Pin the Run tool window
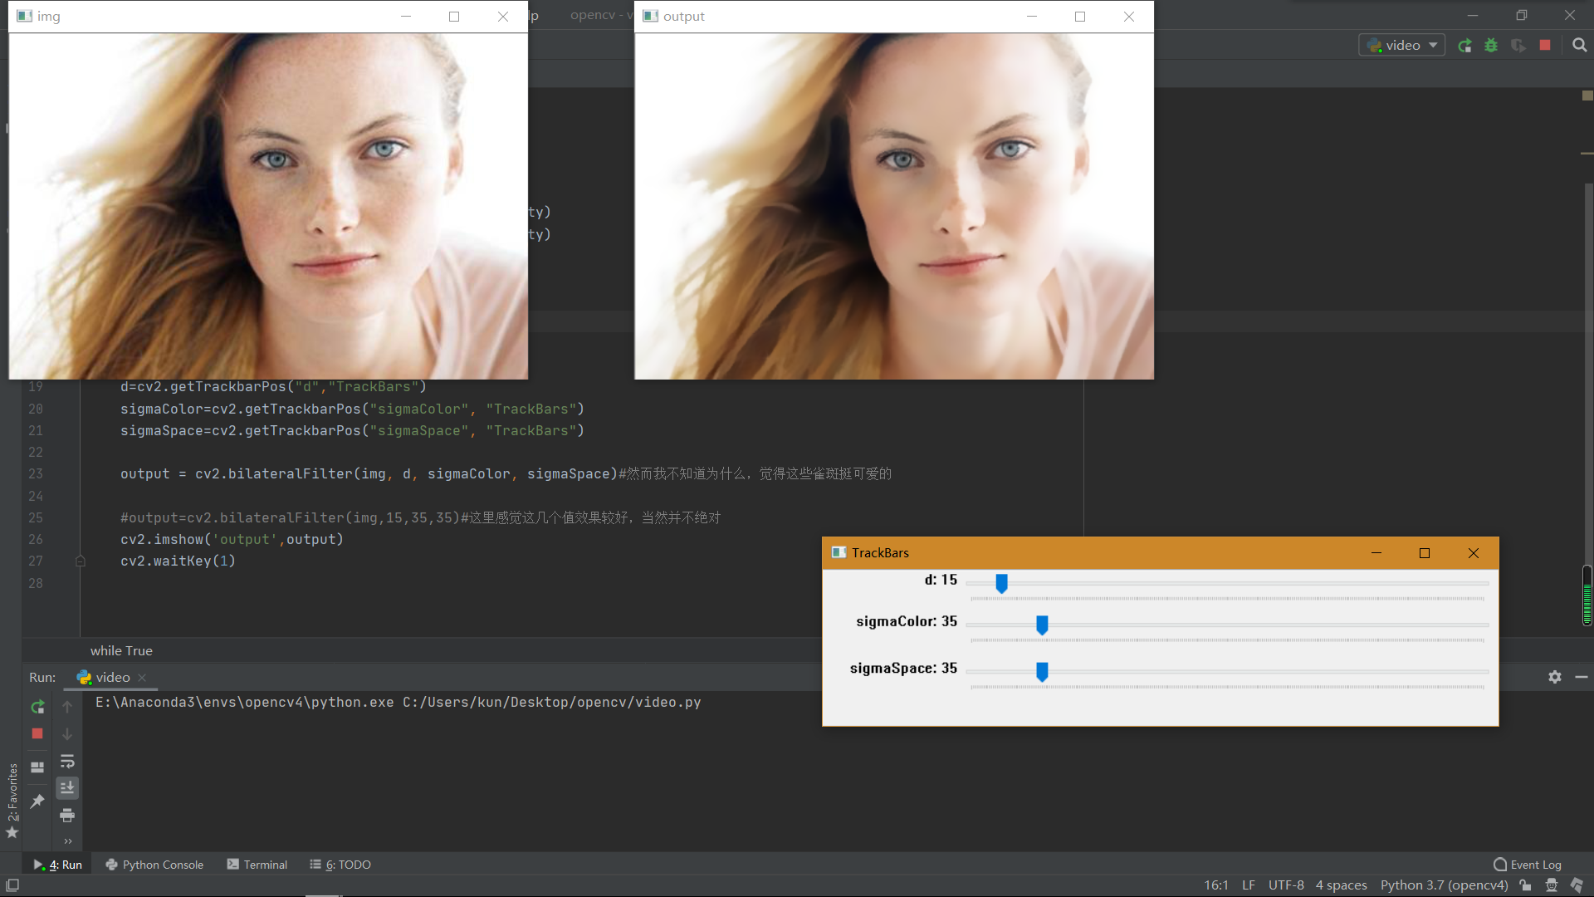Viewport: 1594px width, 897px height. click(37, 801)
